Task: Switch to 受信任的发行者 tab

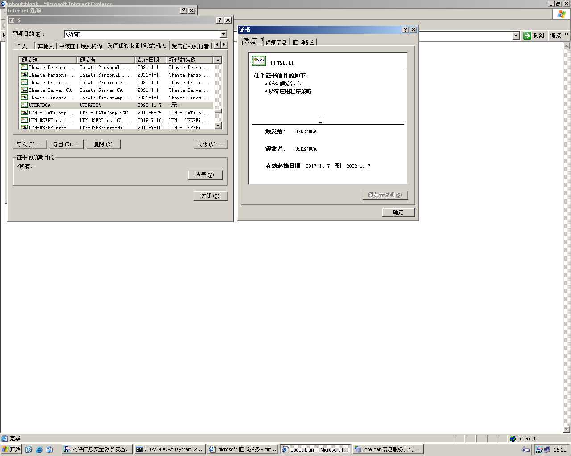Action: click(190, 46)
